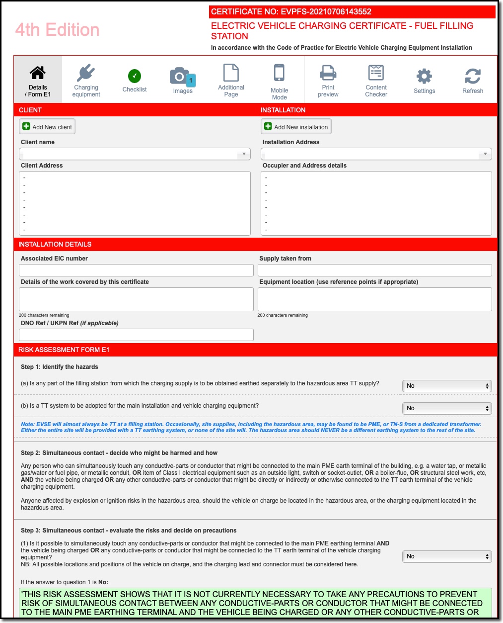Image resolution: width=503 pixels, height=623 pixels.
Task: Add an Additional Page
Action: click(230, 80)
